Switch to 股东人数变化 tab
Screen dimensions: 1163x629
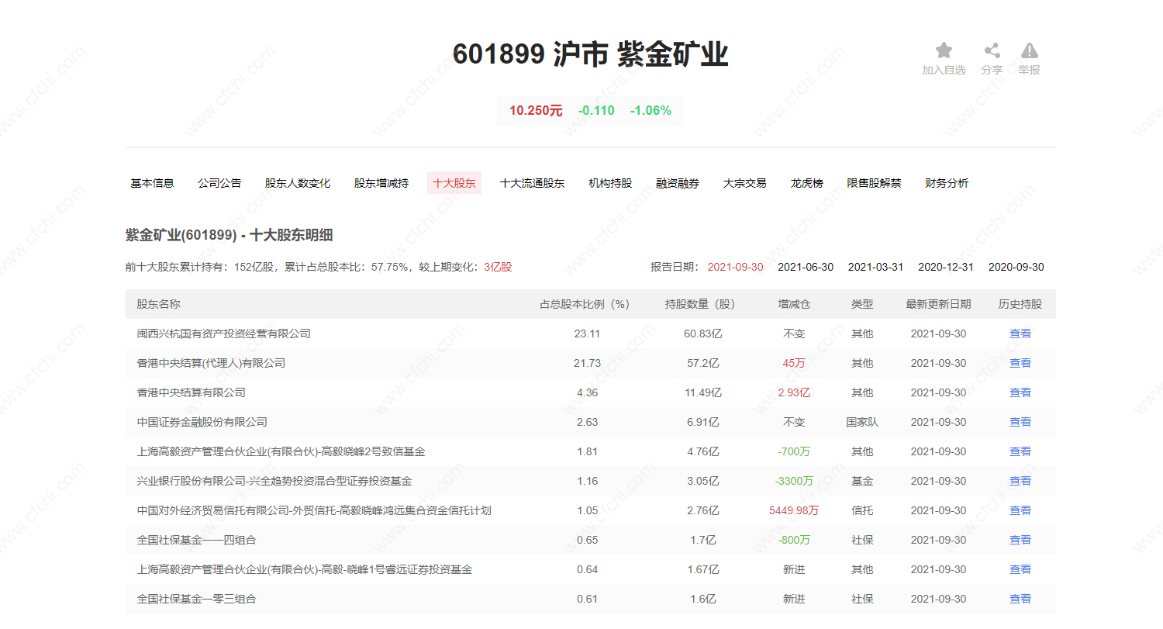298,183
